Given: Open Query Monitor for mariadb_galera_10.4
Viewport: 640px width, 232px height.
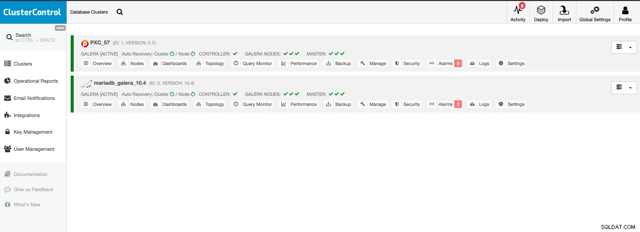Looking at the screenshot, I should pyautogui.click(x=253, y=104).
